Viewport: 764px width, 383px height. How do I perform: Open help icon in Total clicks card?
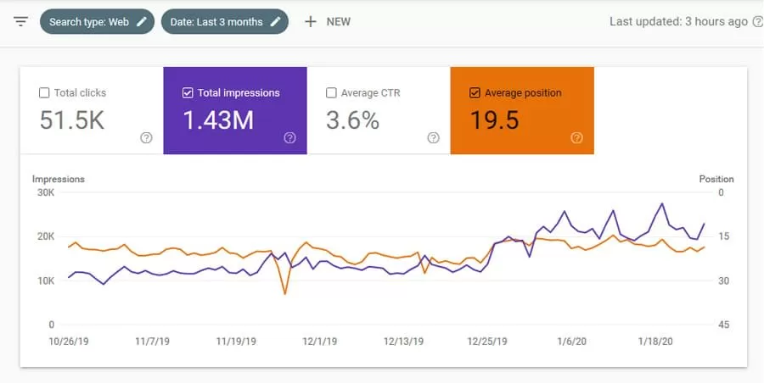(146, 138)
